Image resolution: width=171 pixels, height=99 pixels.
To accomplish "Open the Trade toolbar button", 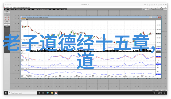I will coord(56,9).
